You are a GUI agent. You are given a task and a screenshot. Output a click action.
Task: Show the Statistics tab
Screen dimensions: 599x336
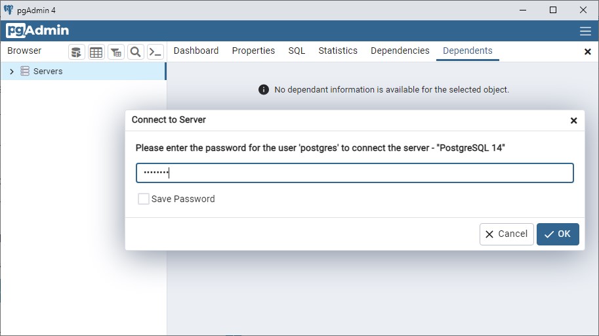(338, 51)
